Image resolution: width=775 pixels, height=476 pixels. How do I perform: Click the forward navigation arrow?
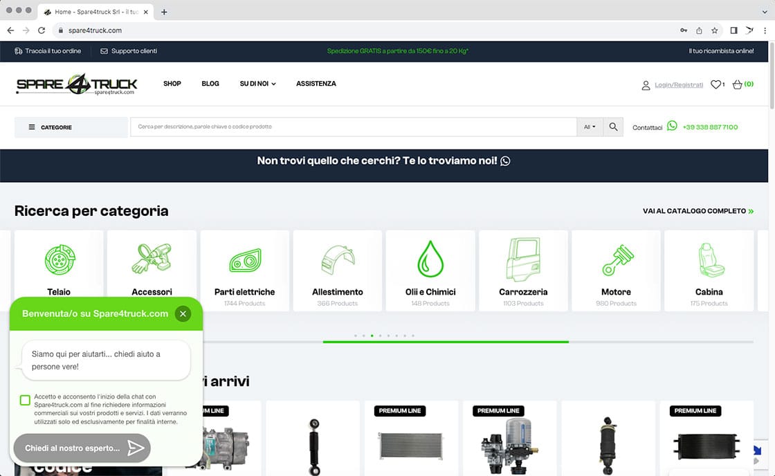tap(26, 30)
